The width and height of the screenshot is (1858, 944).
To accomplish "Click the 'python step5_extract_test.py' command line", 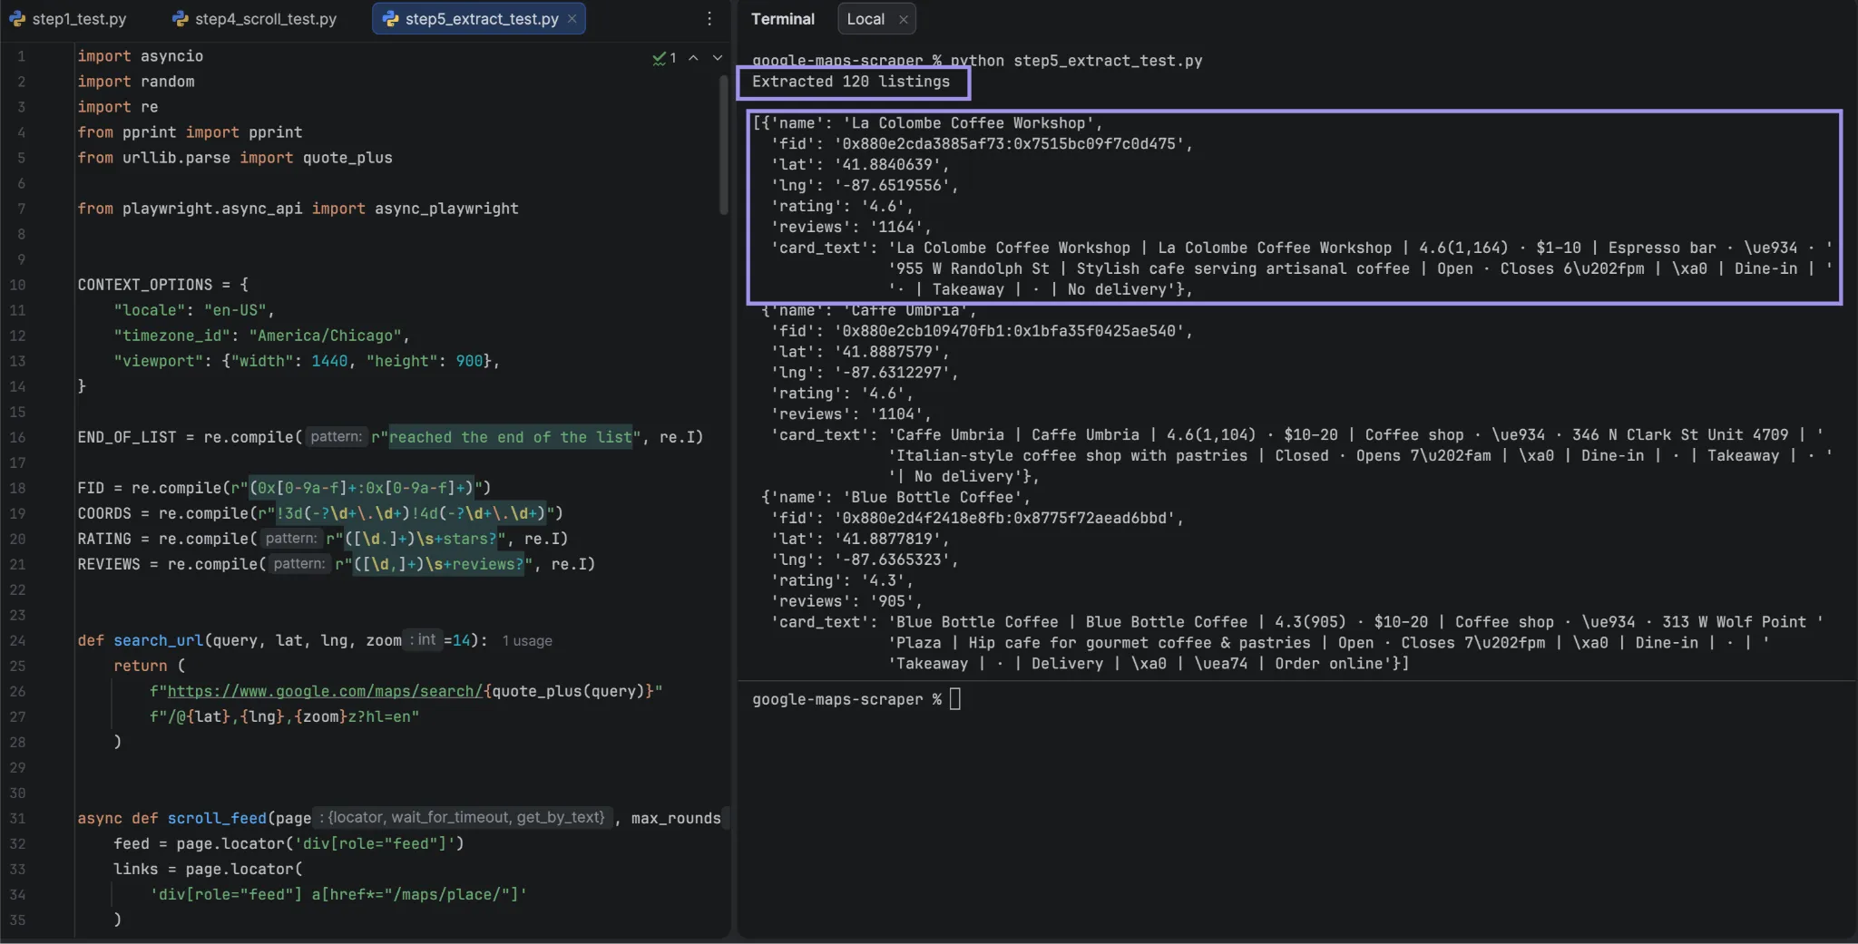I will (x=1076, y=61).
